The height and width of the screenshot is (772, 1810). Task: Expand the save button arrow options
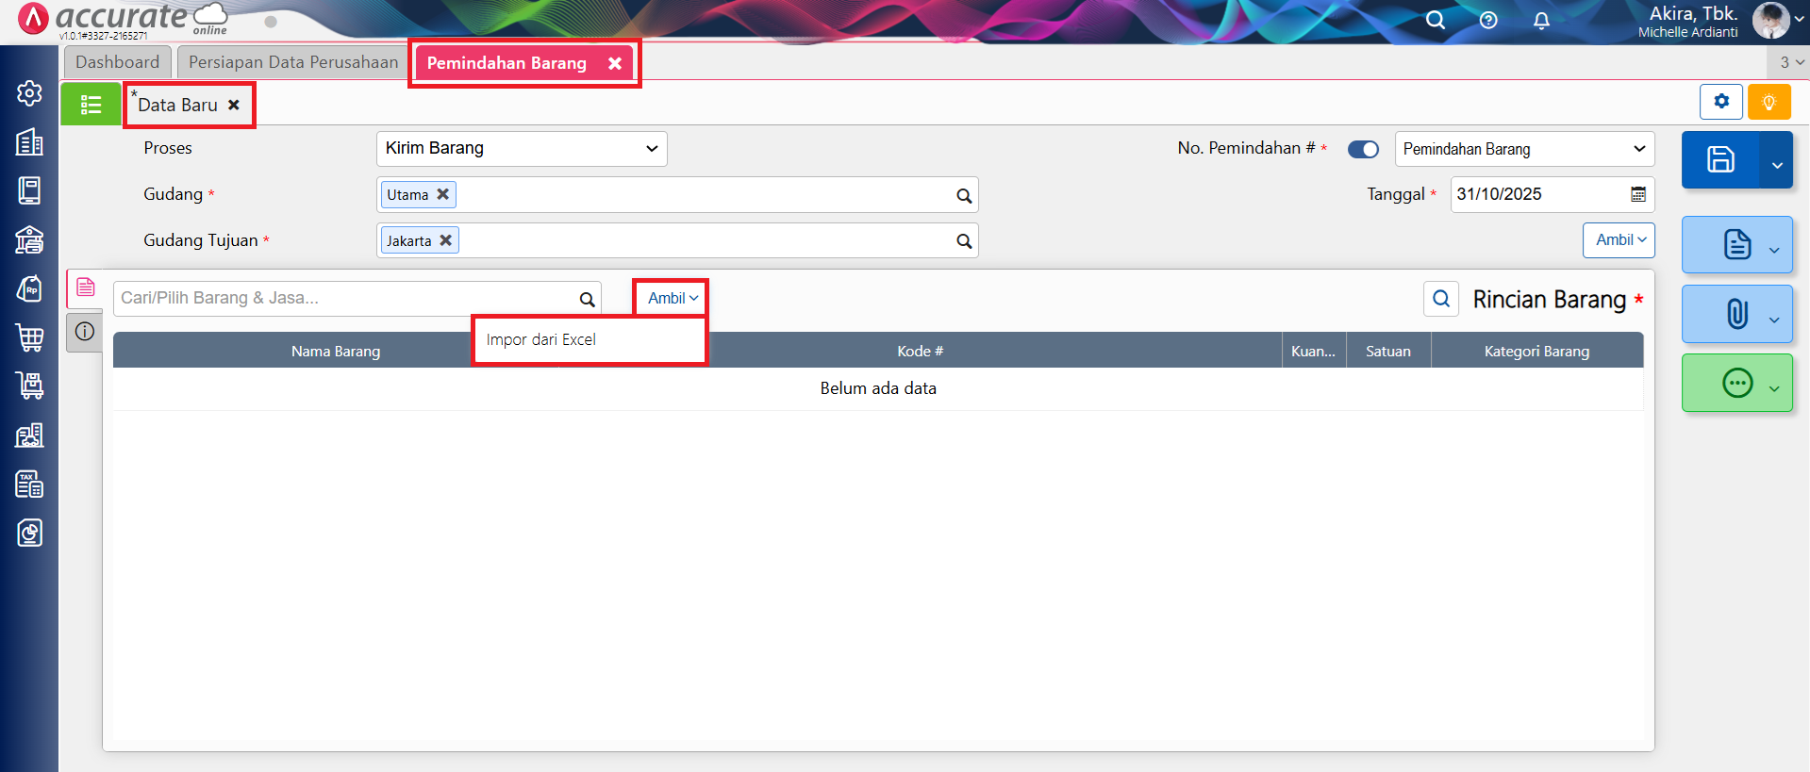[1776, 165]
